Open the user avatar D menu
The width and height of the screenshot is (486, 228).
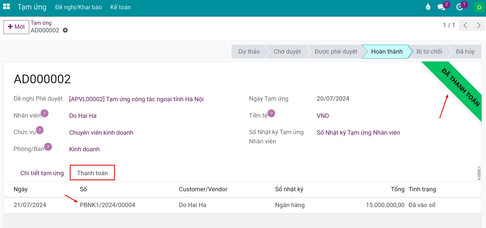(479, 7)
